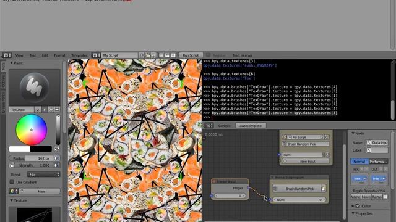Adjust the brush Radius slider

point(32,158)
